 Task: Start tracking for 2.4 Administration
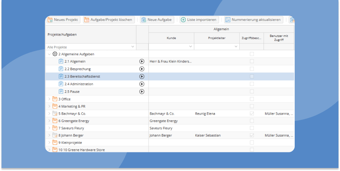click(142, 84)
